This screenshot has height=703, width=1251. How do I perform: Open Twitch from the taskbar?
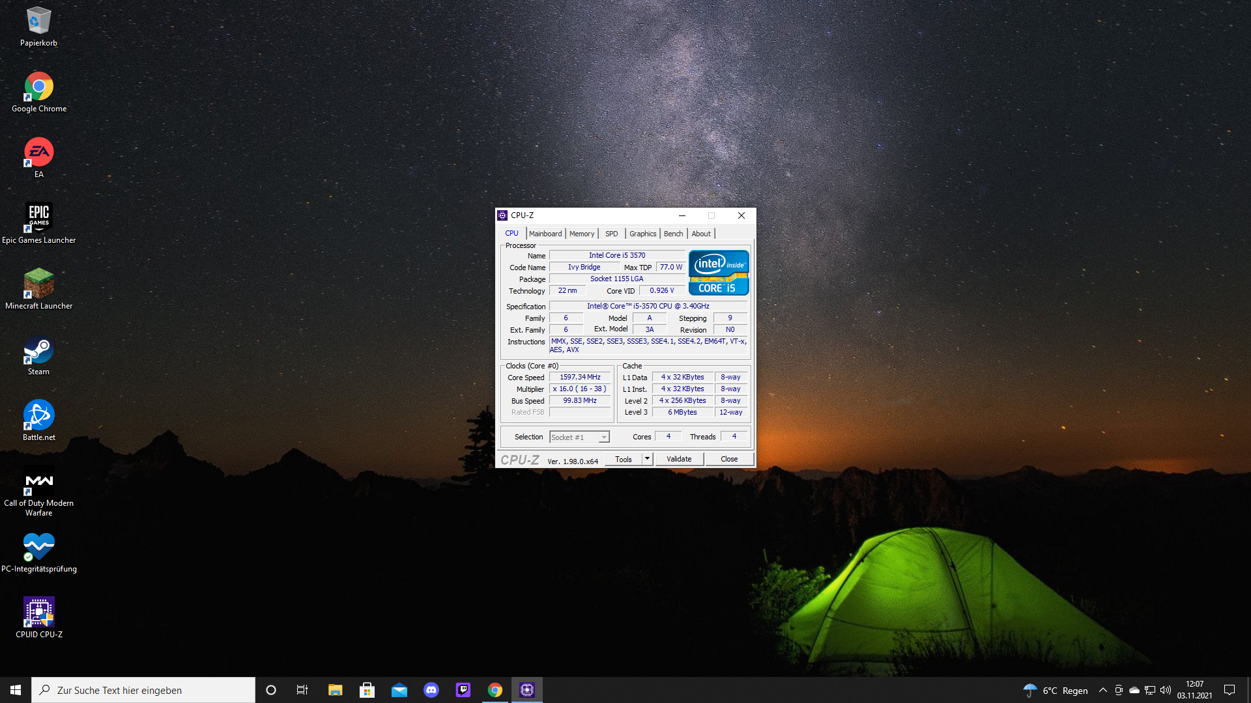click(463, 690)
